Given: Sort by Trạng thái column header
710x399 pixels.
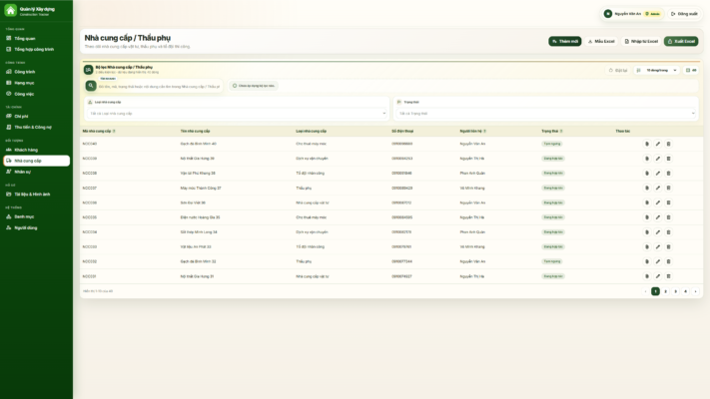Looking at the screenshot, I should [x=552, y=132].
